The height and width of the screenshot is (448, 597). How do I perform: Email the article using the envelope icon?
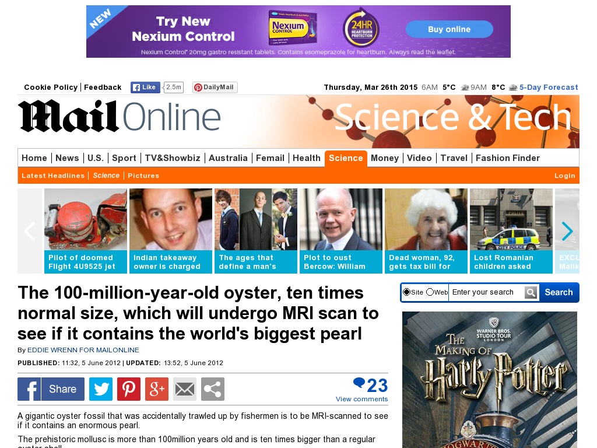pyautogui.click(x=185, y=389)
